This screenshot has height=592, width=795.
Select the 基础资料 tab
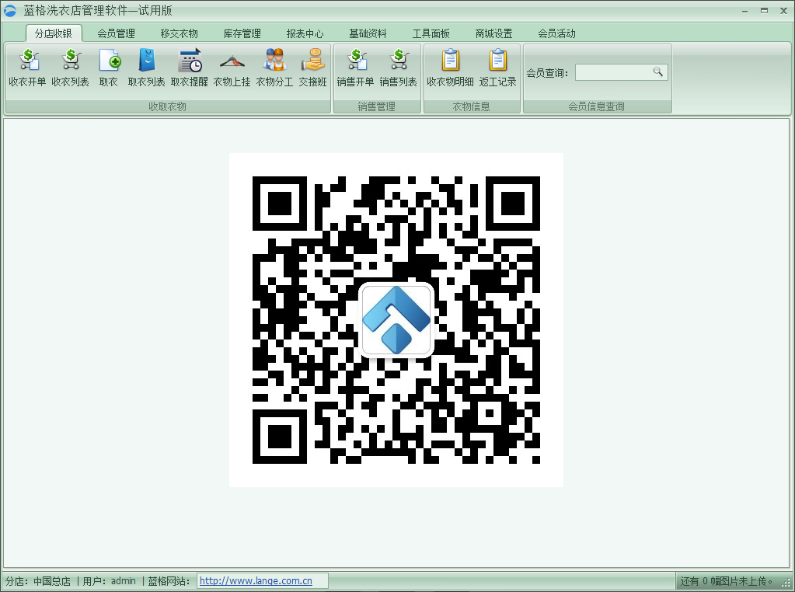[368, 33]
